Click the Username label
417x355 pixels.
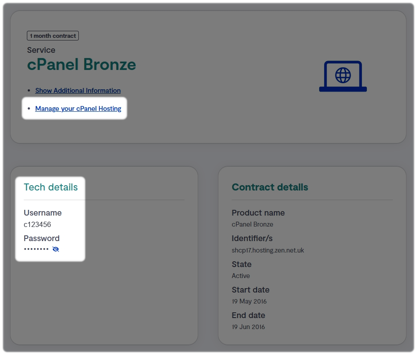click(43, 213)
